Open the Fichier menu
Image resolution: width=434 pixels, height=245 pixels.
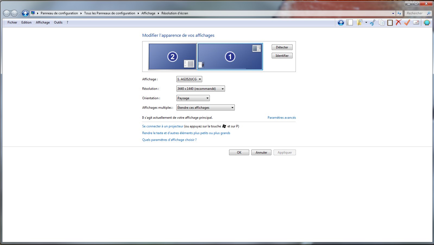12,22
